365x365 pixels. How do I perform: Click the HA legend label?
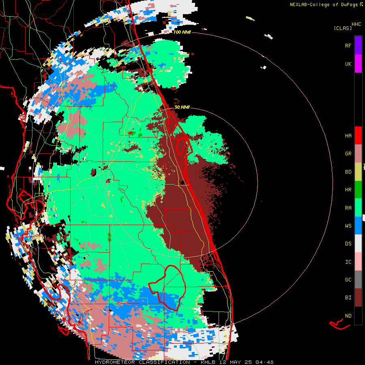[348, 135]
